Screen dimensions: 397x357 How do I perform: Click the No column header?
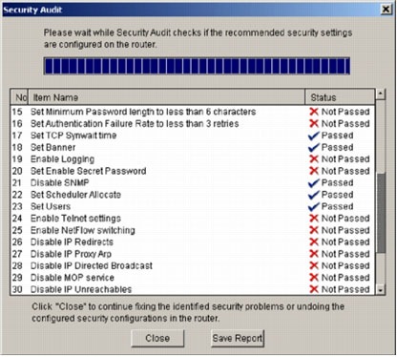[19, 97]
